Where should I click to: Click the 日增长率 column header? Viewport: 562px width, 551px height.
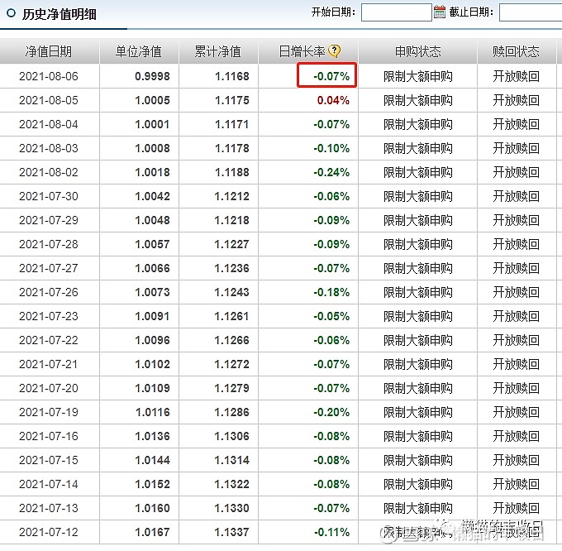click(302, 51)
